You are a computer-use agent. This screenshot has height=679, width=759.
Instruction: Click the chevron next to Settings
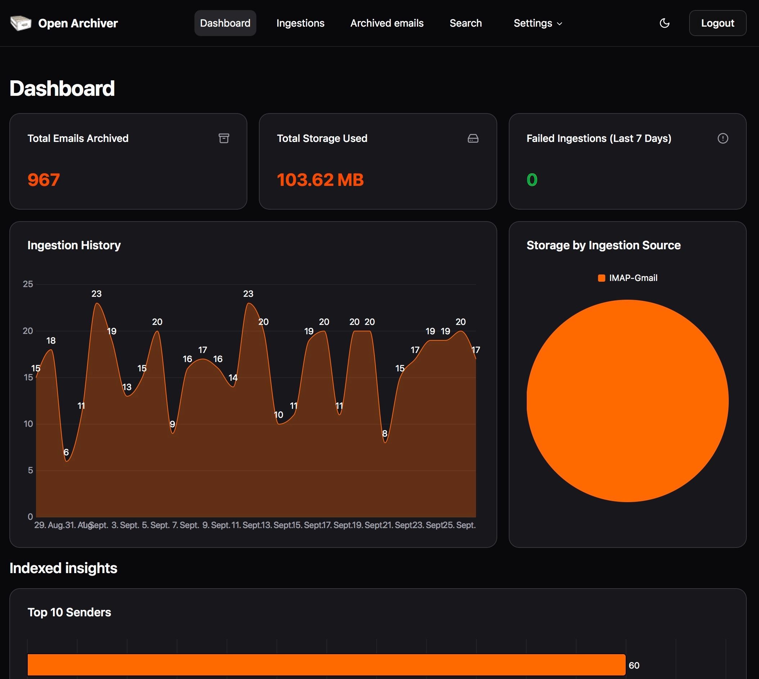560,23
